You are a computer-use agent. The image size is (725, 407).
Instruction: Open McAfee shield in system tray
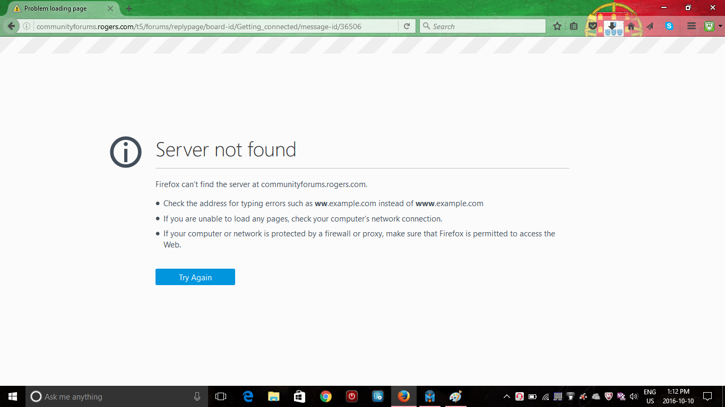click(x=609, y=396)
